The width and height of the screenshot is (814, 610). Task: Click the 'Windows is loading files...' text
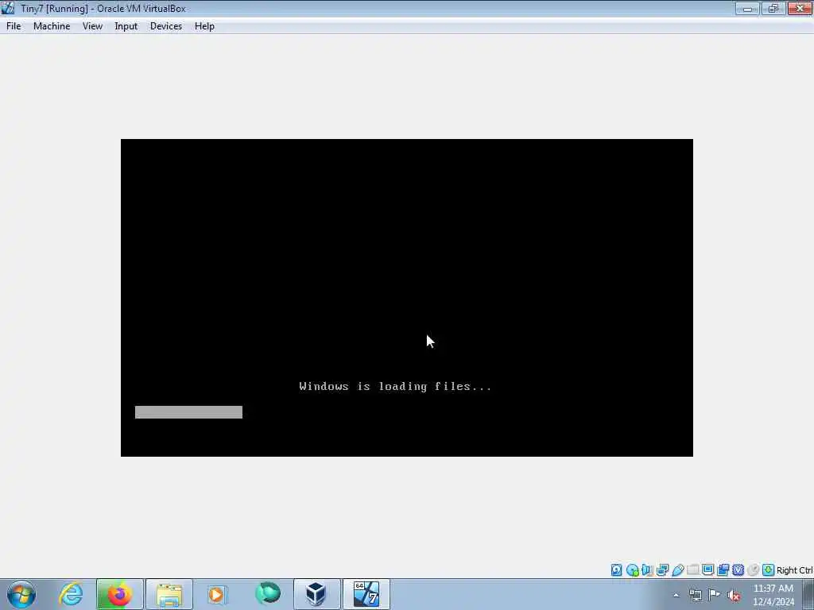[x=396, y=386]
